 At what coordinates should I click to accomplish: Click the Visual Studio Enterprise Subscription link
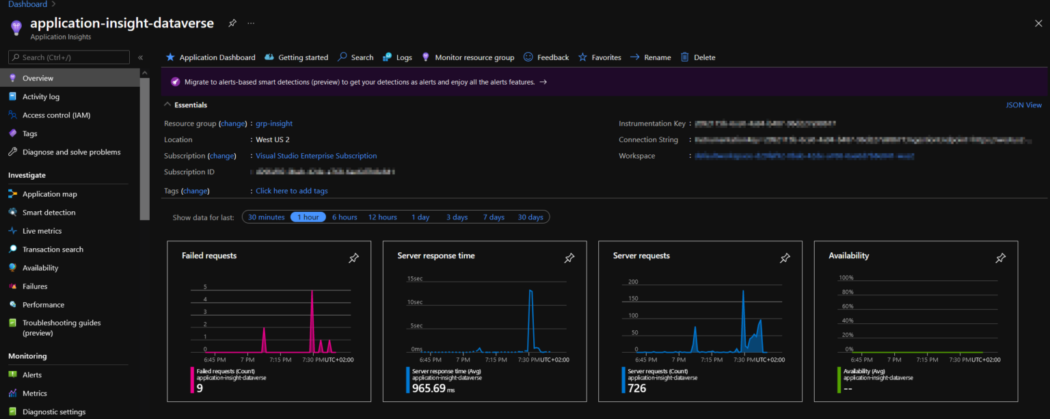[x=316, y=155]
